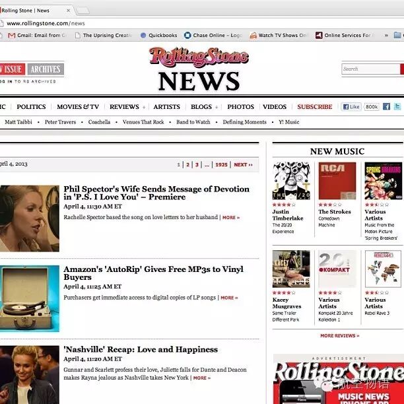This screenshot has width=404, height=404.
Task: Click the Next page link
Action: point(243,164)
